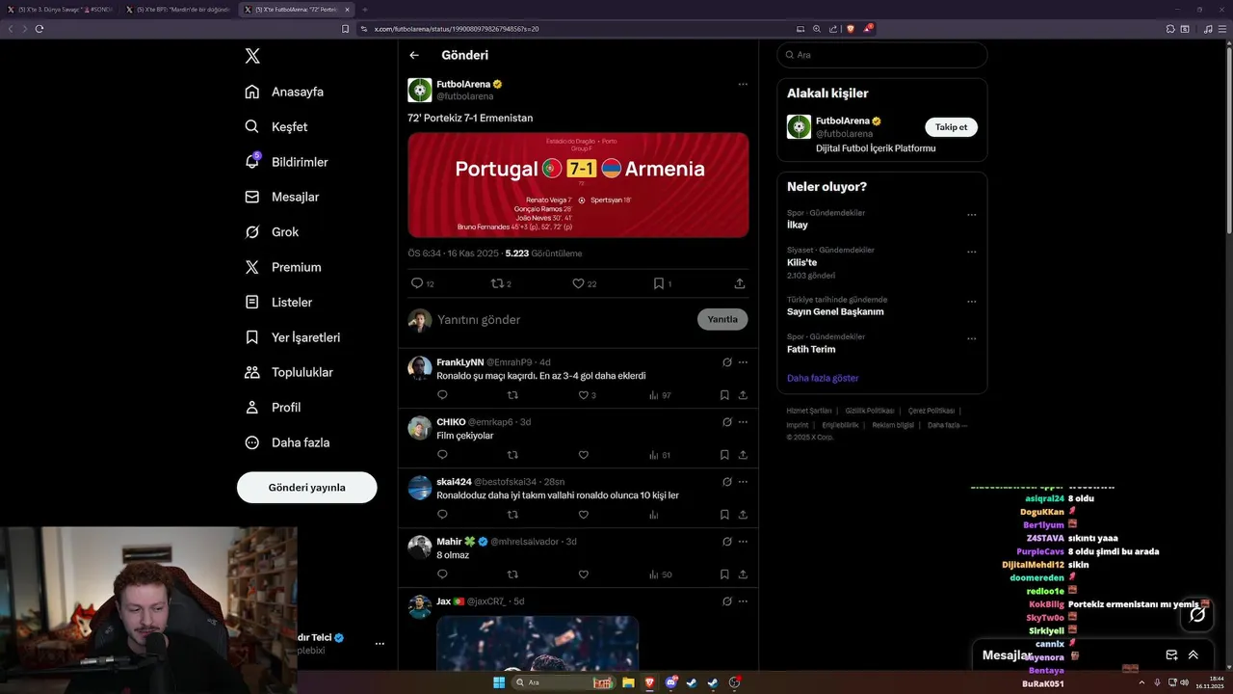Image resolution: width=1233 pixels, height=694 pixels.
Task: Go to Mesajlar in the sidebar
Action: click(x=281, y=197)
